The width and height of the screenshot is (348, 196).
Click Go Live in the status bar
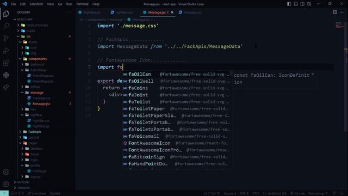click(x=297, y=193)
